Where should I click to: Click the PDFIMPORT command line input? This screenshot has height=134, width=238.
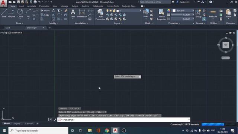(x=124, y=120)
